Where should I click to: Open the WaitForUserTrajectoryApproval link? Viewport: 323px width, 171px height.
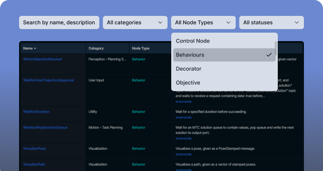point(48,80)
